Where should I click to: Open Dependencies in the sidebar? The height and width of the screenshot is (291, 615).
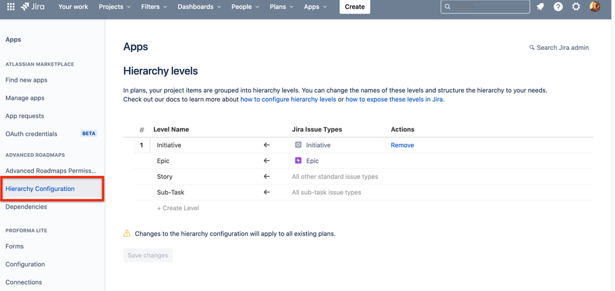point(26,207)
